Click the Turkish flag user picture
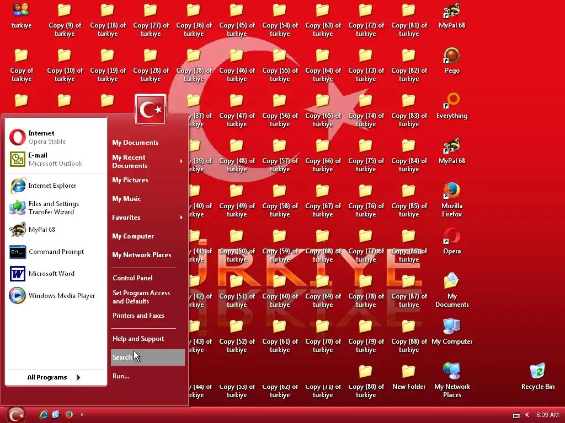The image size is (565, 423). point(150,110)
